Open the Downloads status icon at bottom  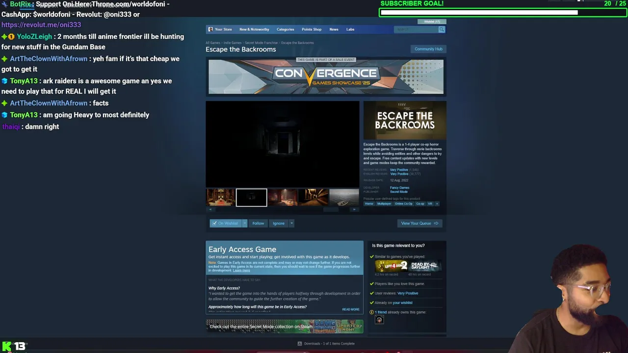point(300,344)
